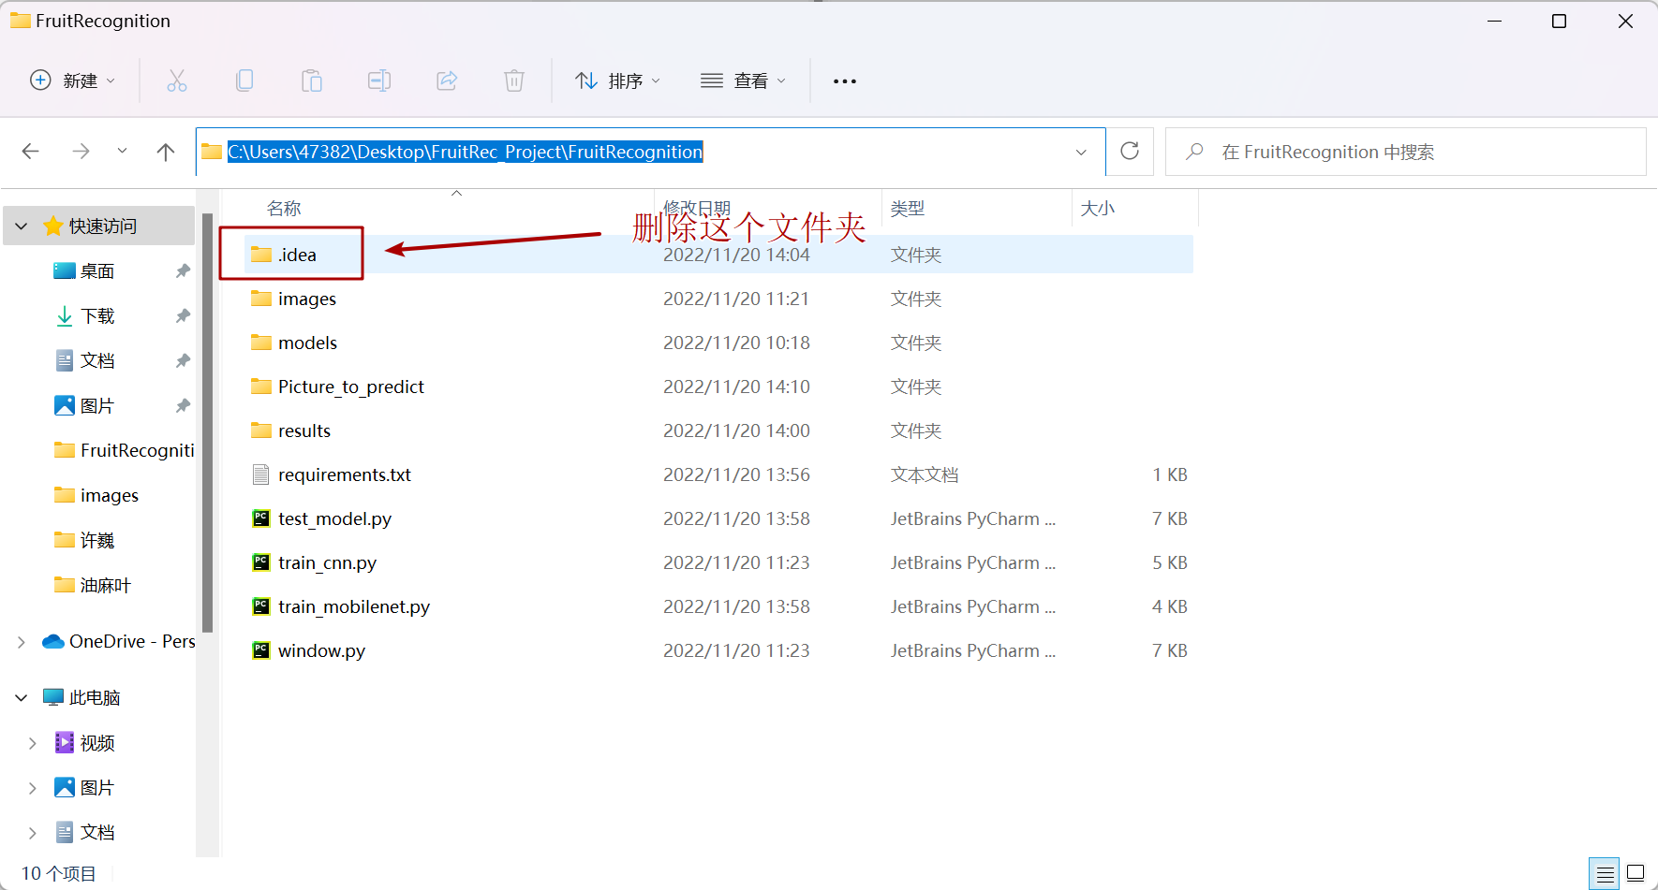Click PyCharm icon of train_cnn.py
Screen dimensions: 1658x890
pos(261,562)
